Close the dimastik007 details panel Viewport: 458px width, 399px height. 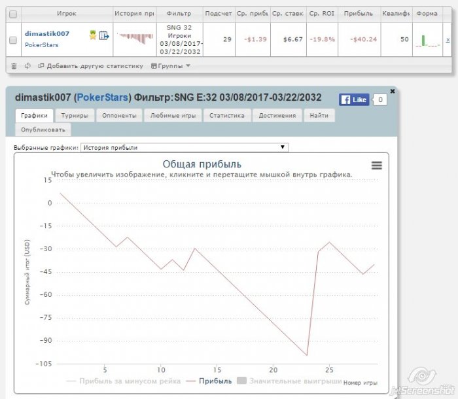click(393, 91)
